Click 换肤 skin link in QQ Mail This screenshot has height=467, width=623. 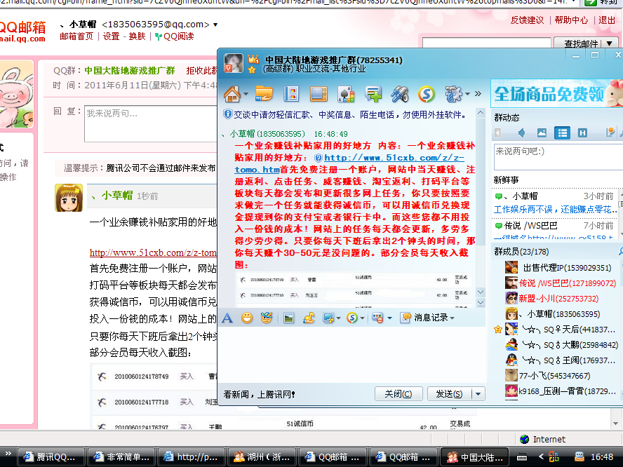click(137, 36)
